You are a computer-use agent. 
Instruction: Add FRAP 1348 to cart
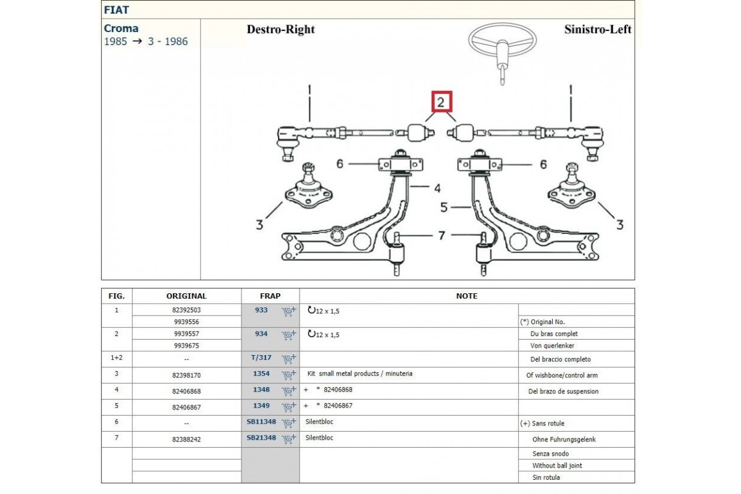tap(289, 391)
